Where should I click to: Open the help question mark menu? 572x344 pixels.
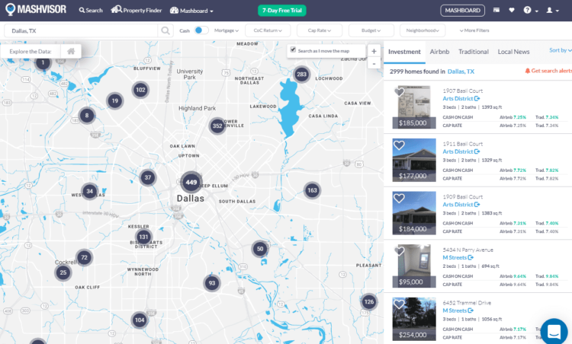pos(531,10)
